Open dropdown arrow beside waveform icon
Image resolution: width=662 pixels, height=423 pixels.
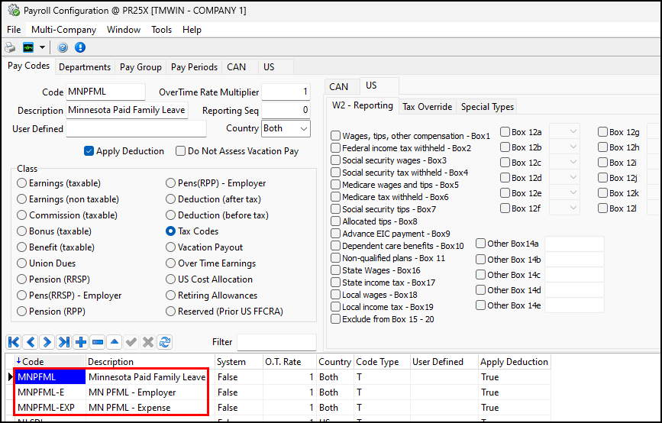[43, 47]
